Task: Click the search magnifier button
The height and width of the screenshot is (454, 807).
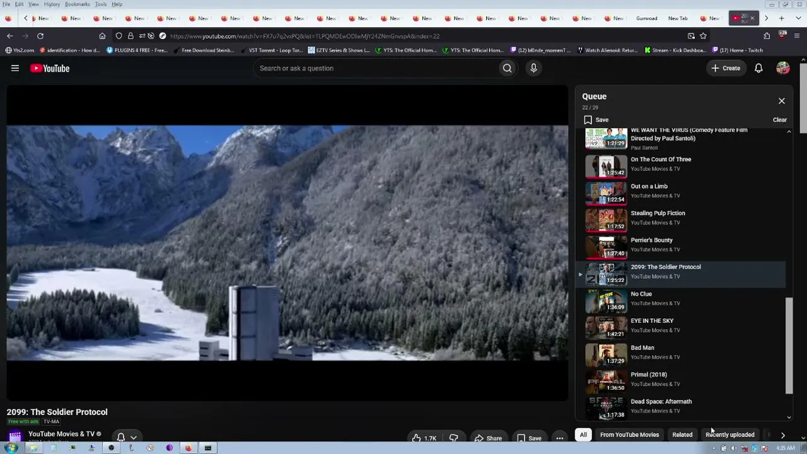Action: 507,68
